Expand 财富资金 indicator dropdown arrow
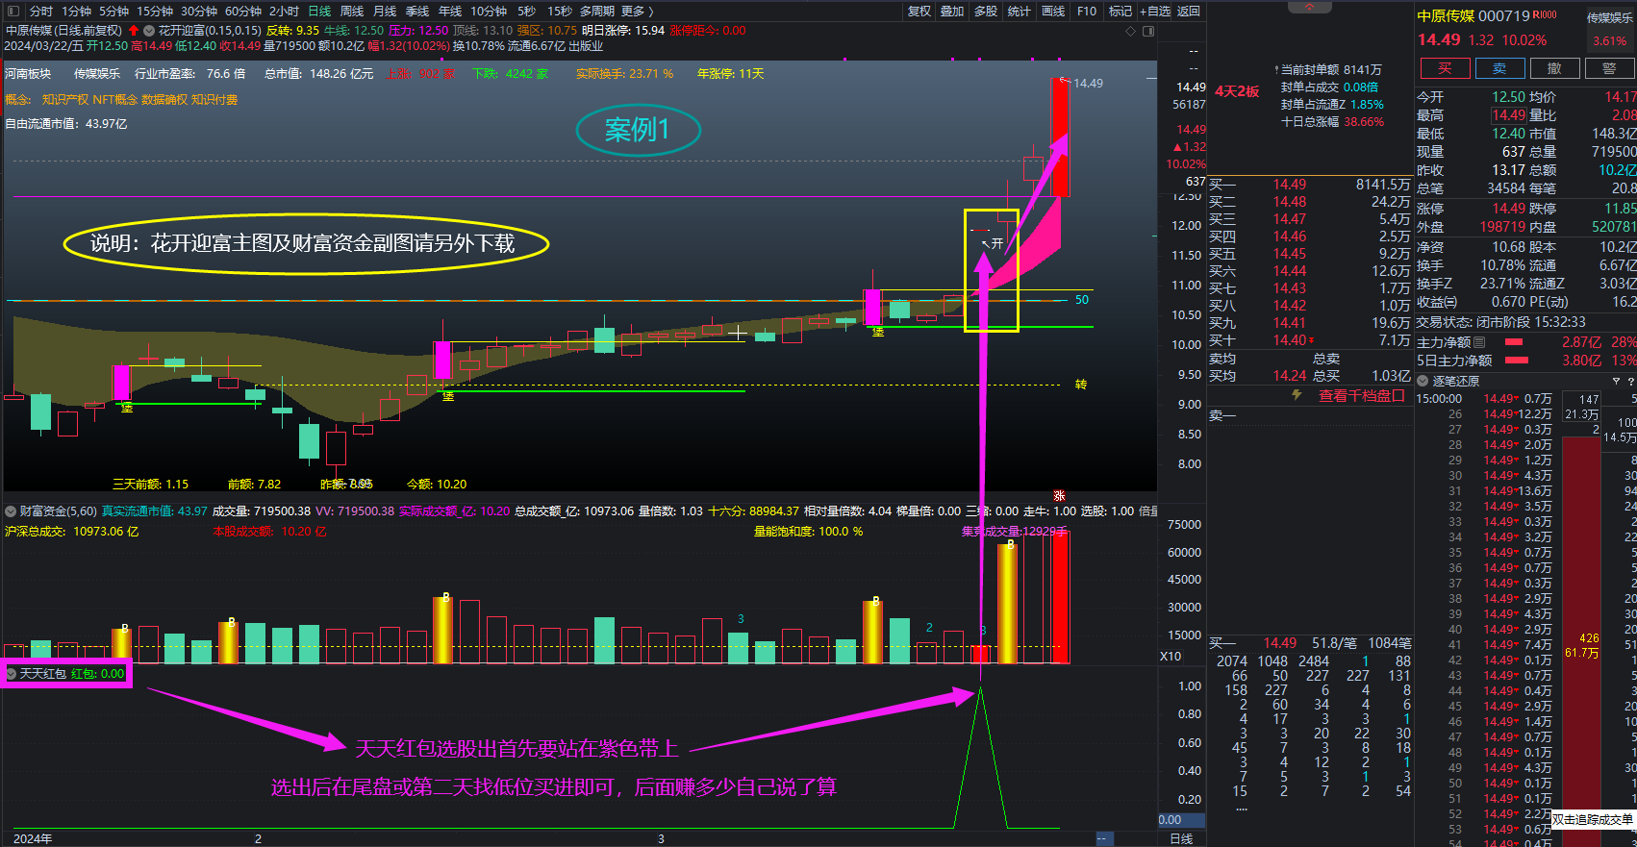Screen dimensions: 1637x847 coord(11,511)
